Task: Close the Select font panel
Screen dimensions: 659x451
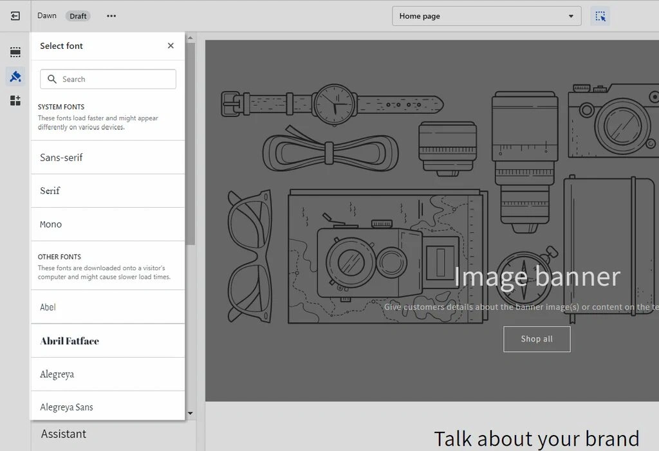Action: (x=171, y=46)
